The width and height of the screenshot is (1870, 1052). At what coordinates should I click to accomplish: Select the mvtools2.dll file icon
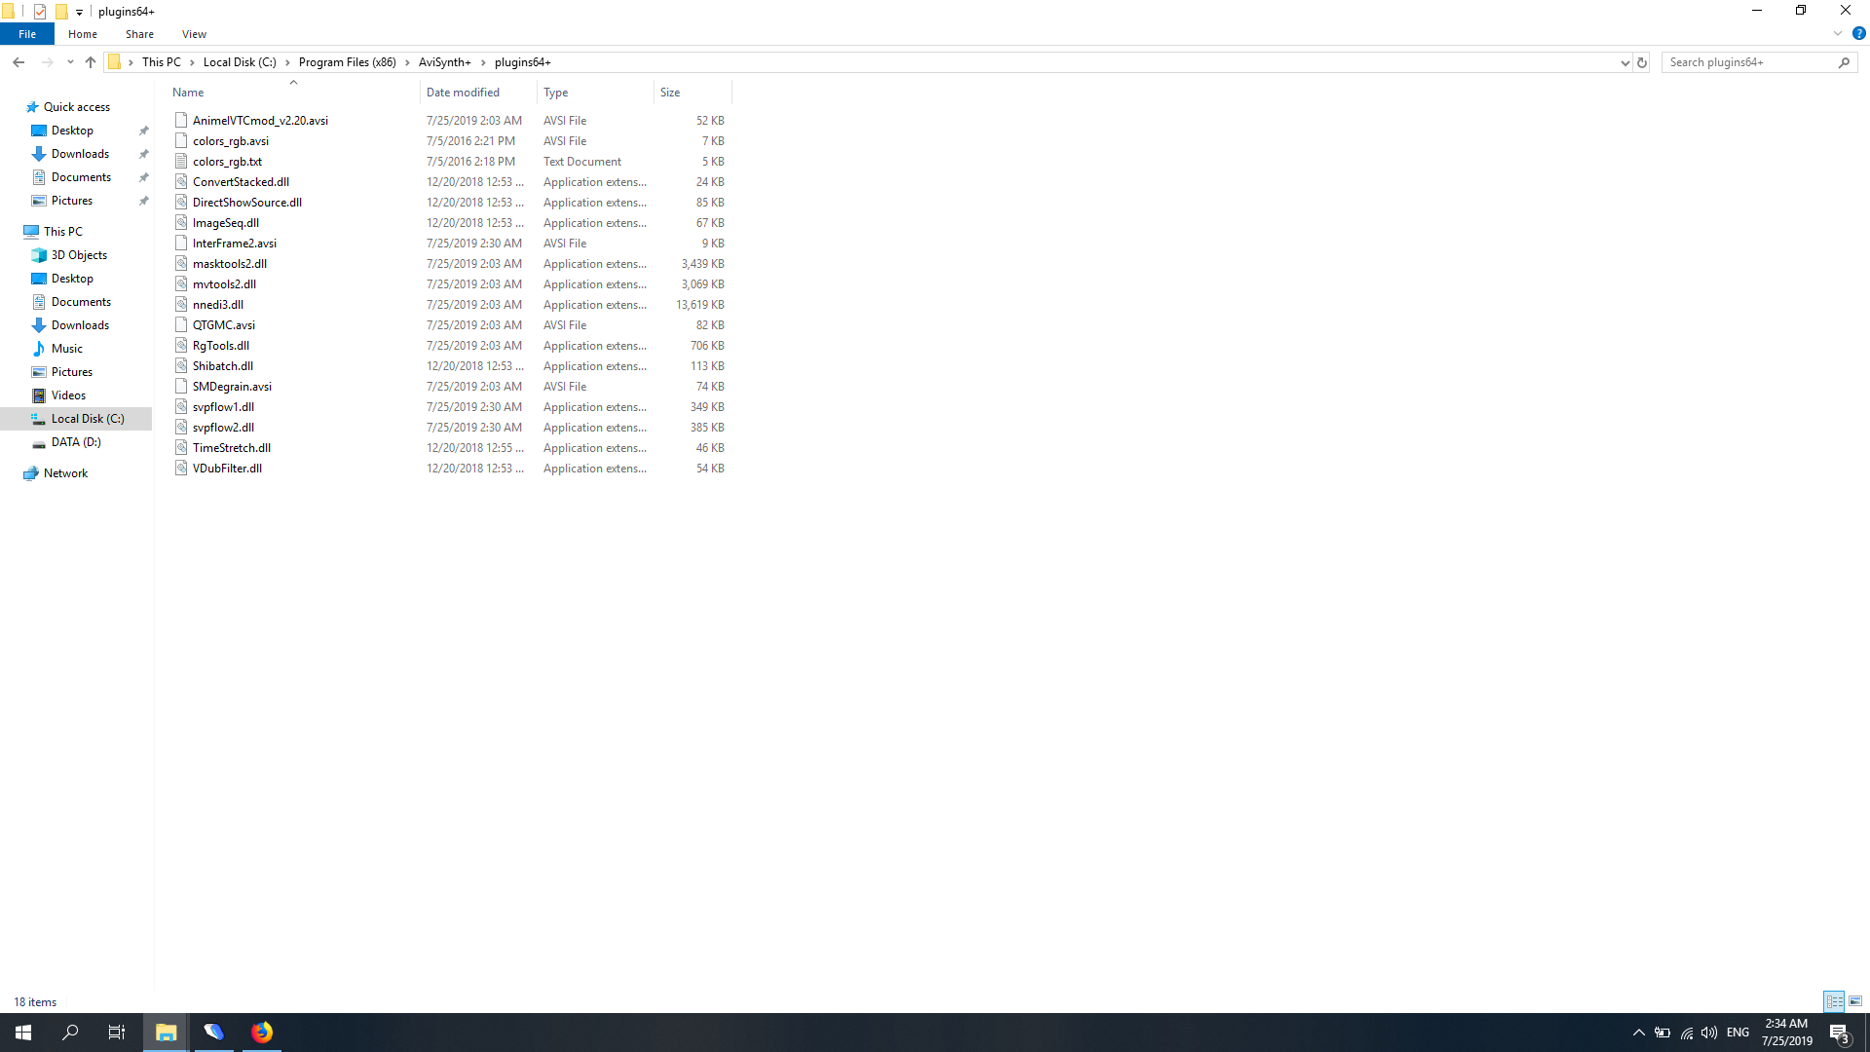click(181, 284)
